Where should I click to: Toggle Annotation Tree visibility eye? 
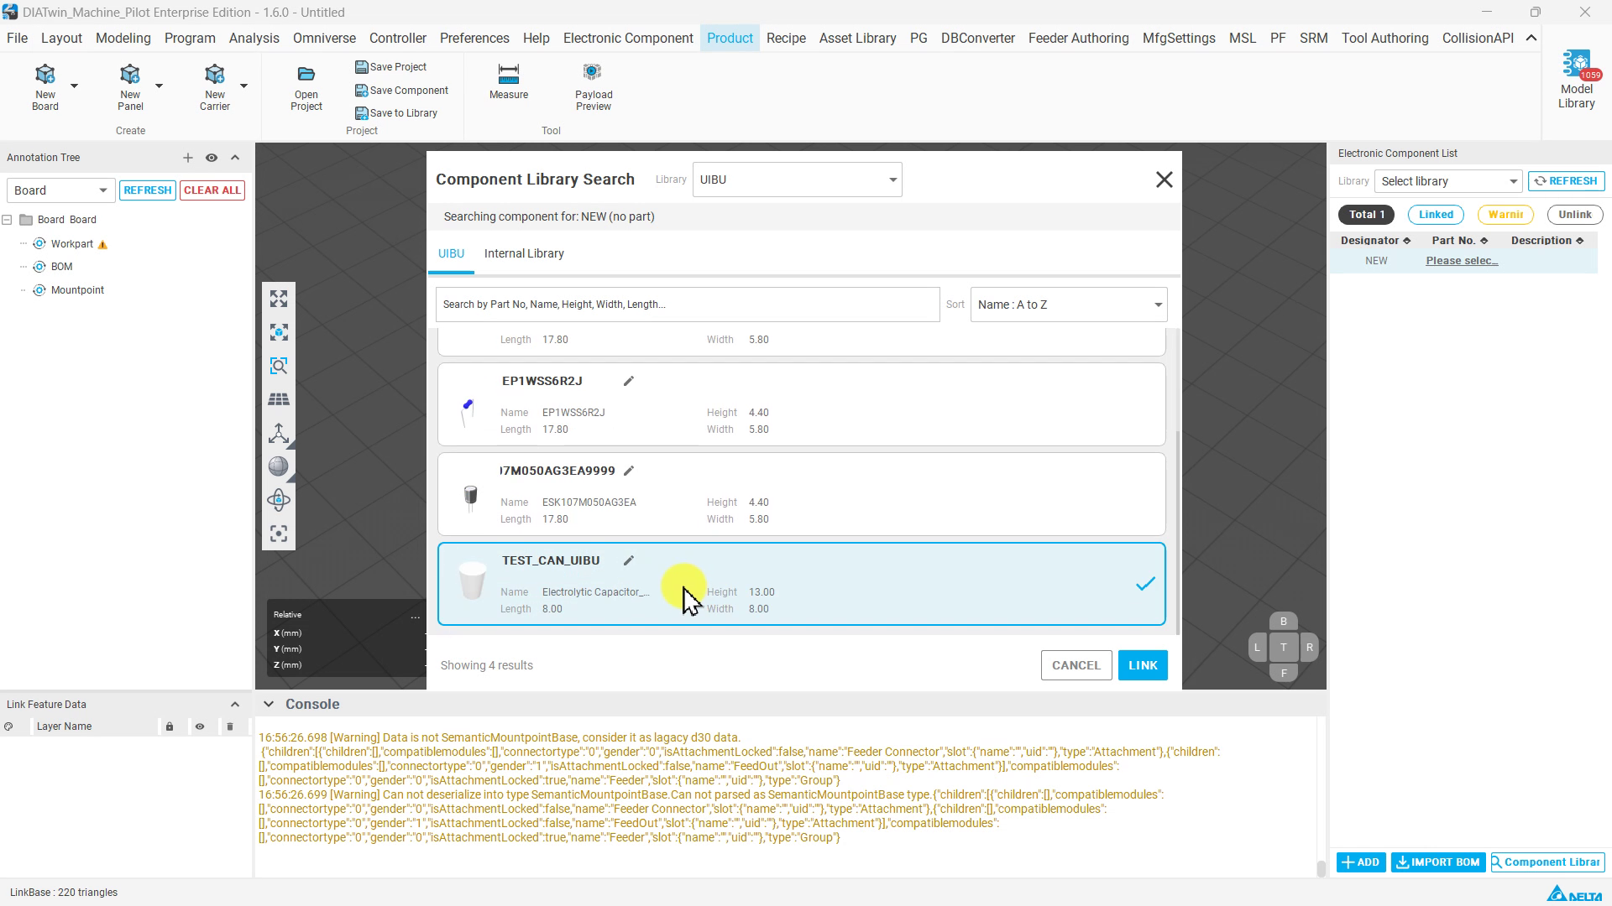212,158
